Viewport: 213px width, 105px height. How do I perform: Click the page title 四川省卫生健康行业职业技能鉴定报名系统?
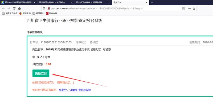[64, 21]
